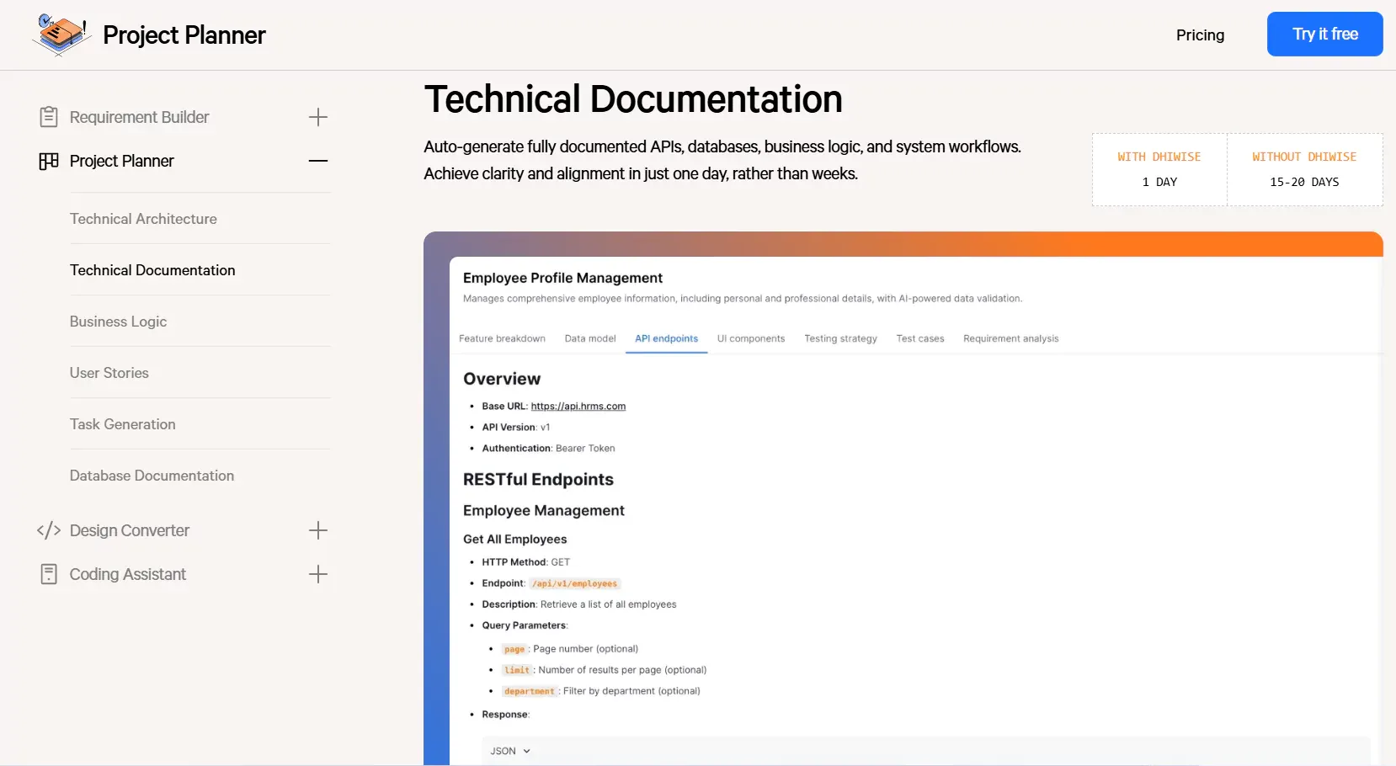Open the Testing strategy tab
The image size is (1396, 766).
pos(840,338)
